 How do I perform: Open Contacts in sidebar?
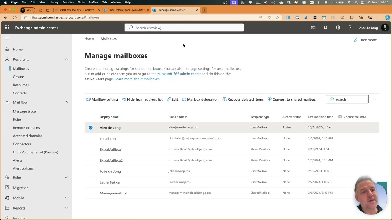pos(20,93)
